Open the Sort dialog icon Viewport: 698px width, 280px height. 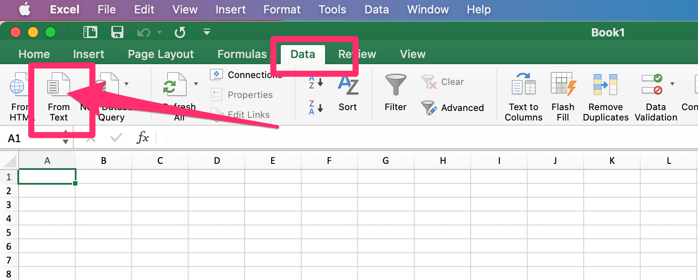pyautogui.click(x=348, y=85)
